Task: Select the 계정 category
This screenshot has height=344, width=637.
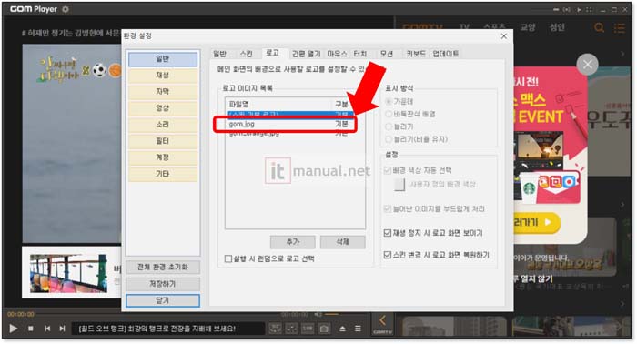Action: (163, 157)
